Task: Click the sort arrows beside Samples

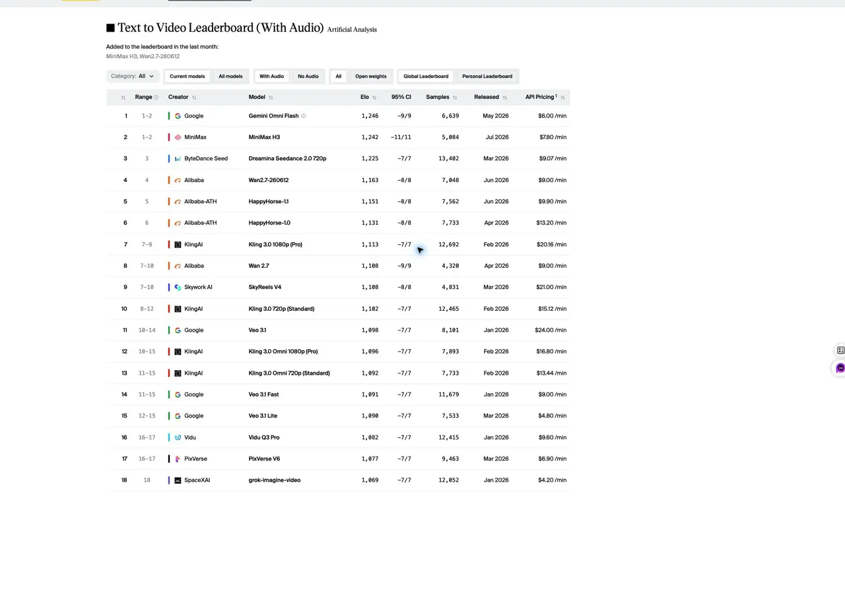Action: pos(455,98)
